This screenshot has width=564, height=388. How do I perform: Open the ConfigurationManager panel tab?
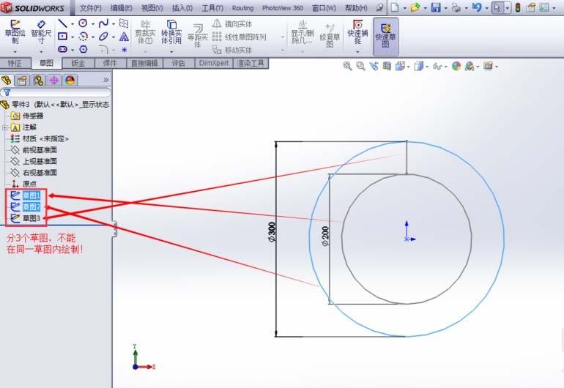point(38,80)
